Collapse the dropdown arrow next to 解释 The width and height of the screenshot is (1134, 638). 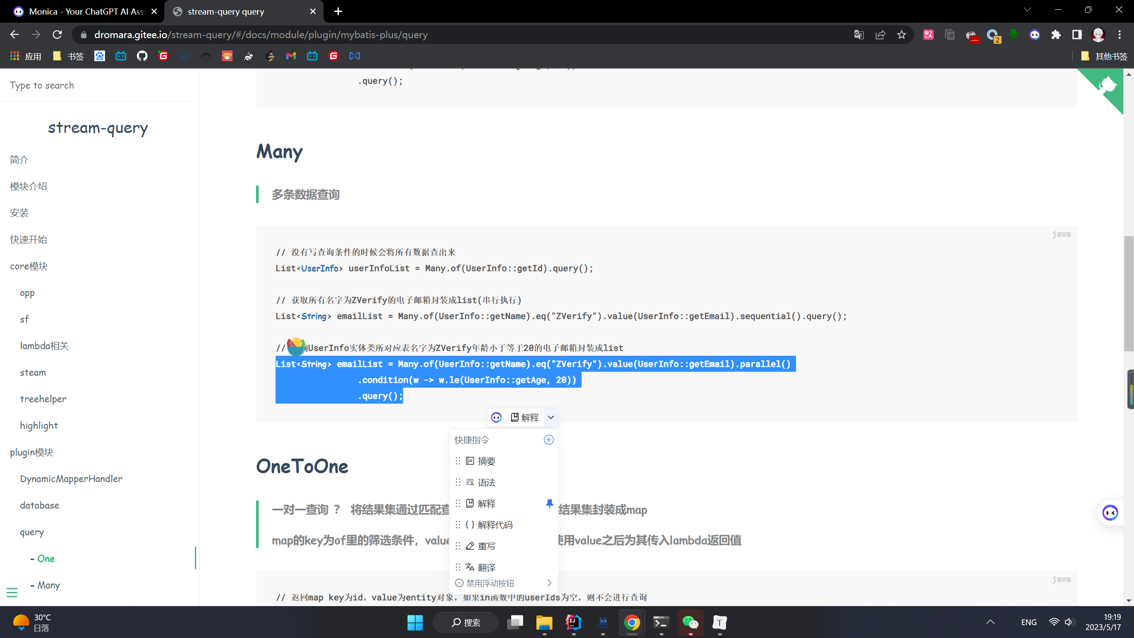(x=551, y=417)
